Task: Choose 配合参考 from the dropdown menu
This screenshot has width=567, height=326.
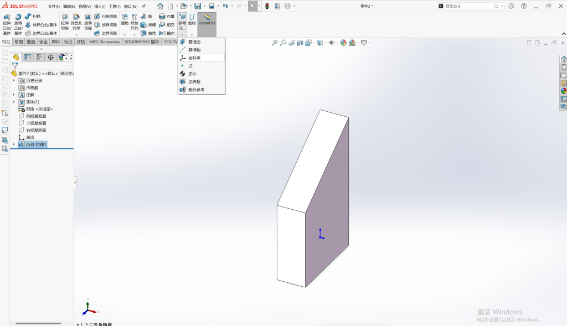Action: pyautogui.click(x=201, y=90)
